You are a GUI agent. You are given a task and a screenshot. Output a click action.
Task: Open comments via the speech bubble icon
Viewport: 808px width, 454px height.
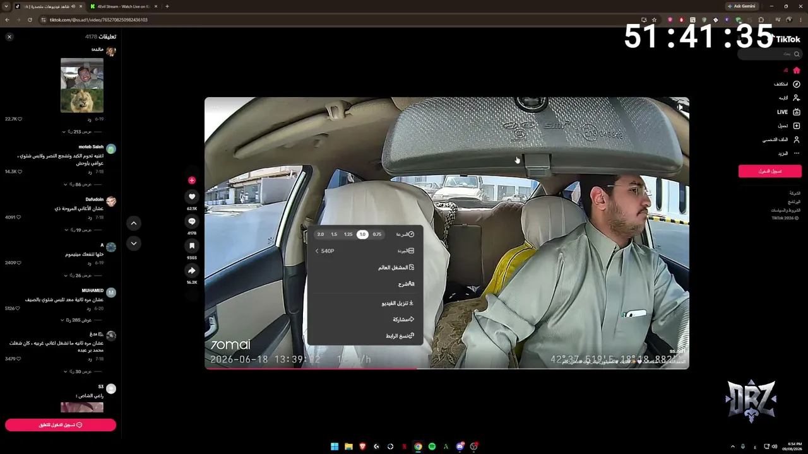(x=192, y=221)
